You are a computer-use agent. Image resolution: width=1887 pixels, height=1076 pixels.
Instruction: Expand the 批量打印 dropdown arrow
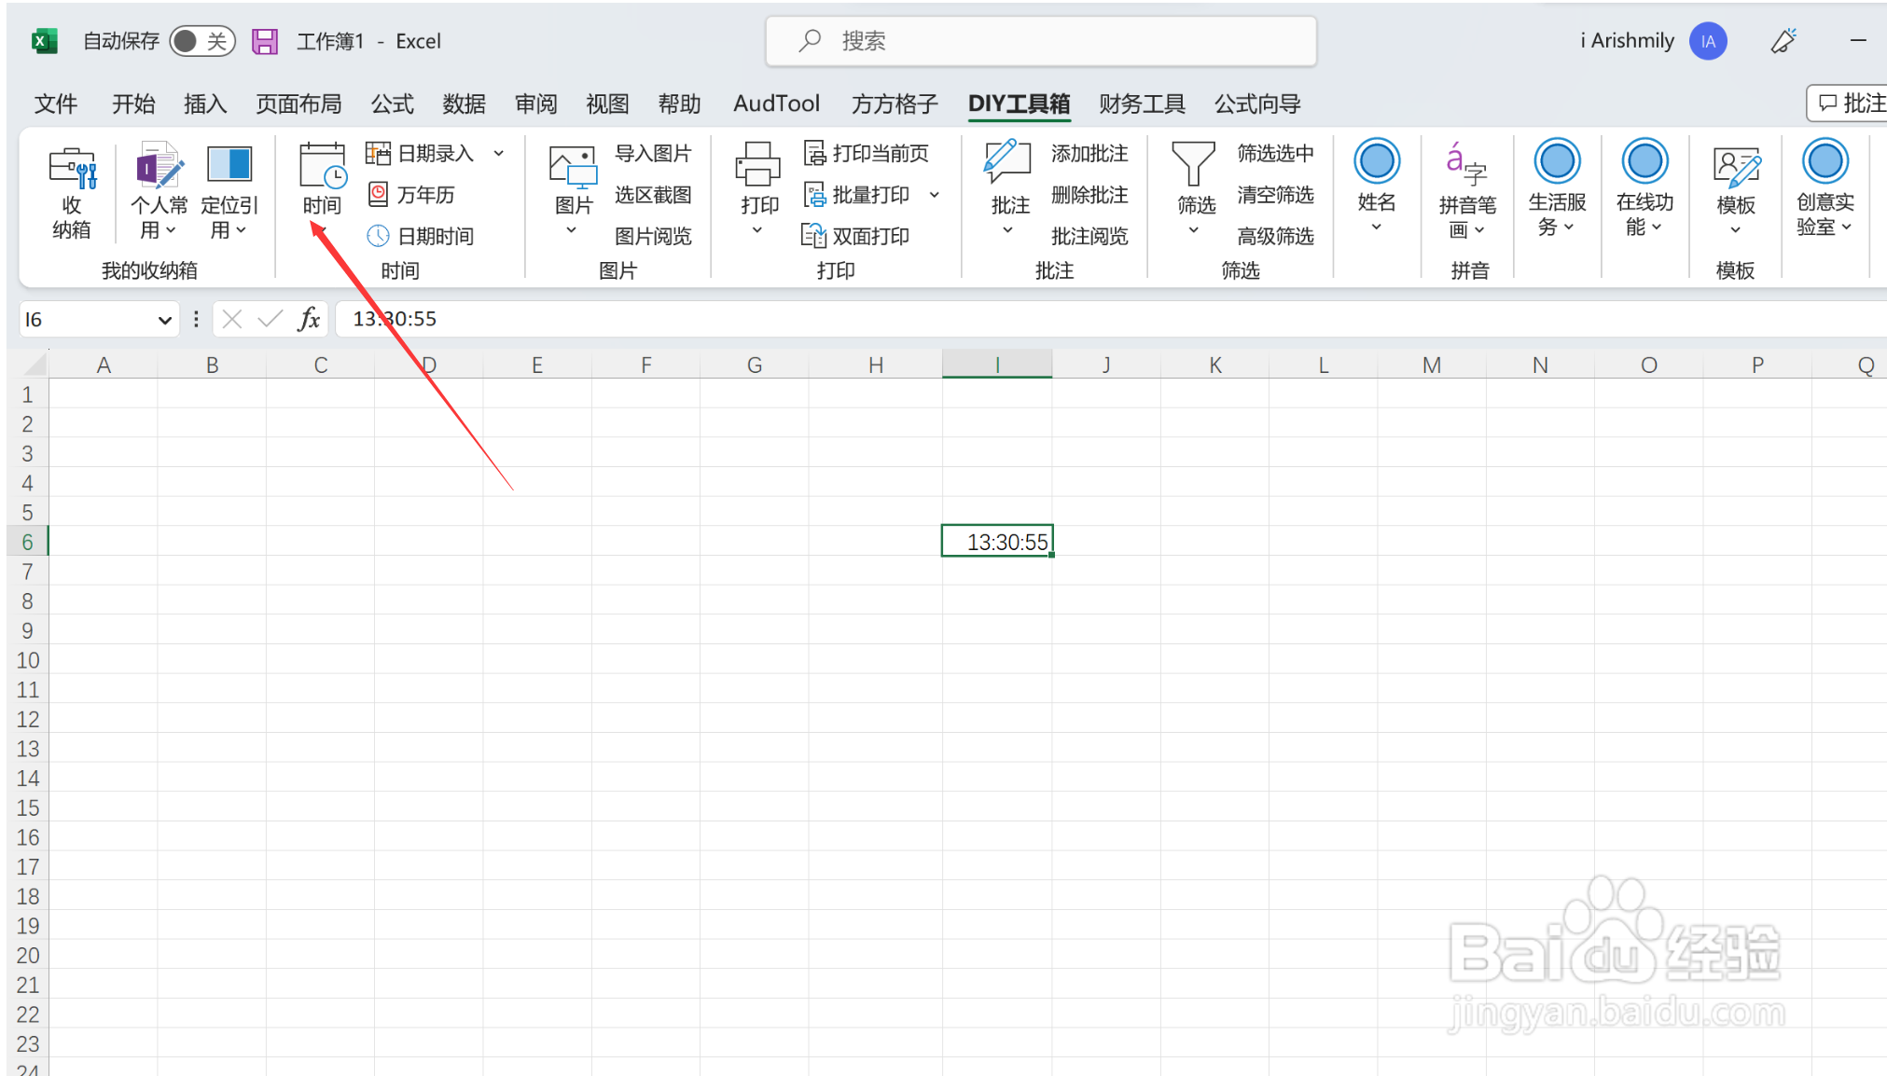[x=934, y=195]
